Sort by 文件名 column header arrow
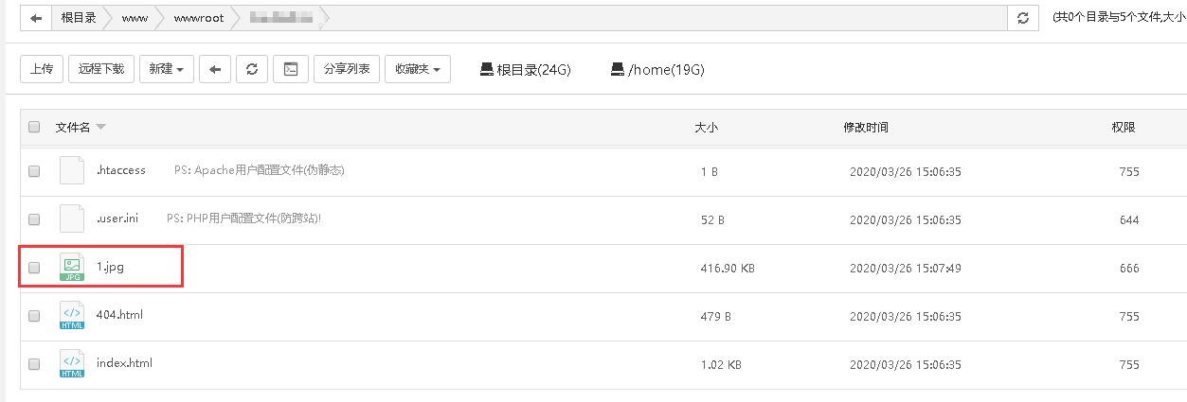 (x=101, y=127)
